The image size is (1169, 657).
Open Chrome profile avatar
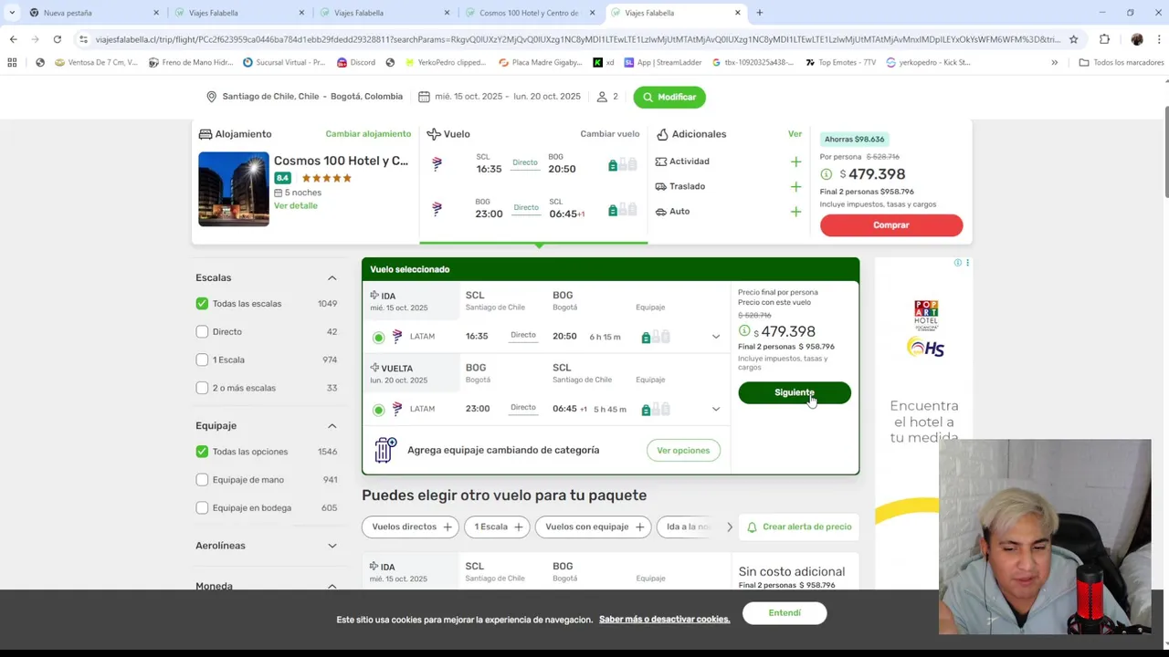tap(1137, 39)
